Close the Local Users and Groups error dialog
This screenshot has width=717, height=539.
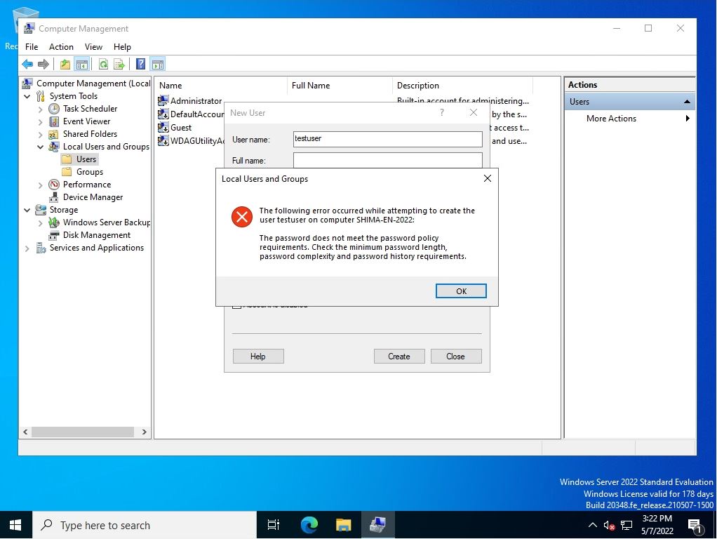(x=488, y=178)
